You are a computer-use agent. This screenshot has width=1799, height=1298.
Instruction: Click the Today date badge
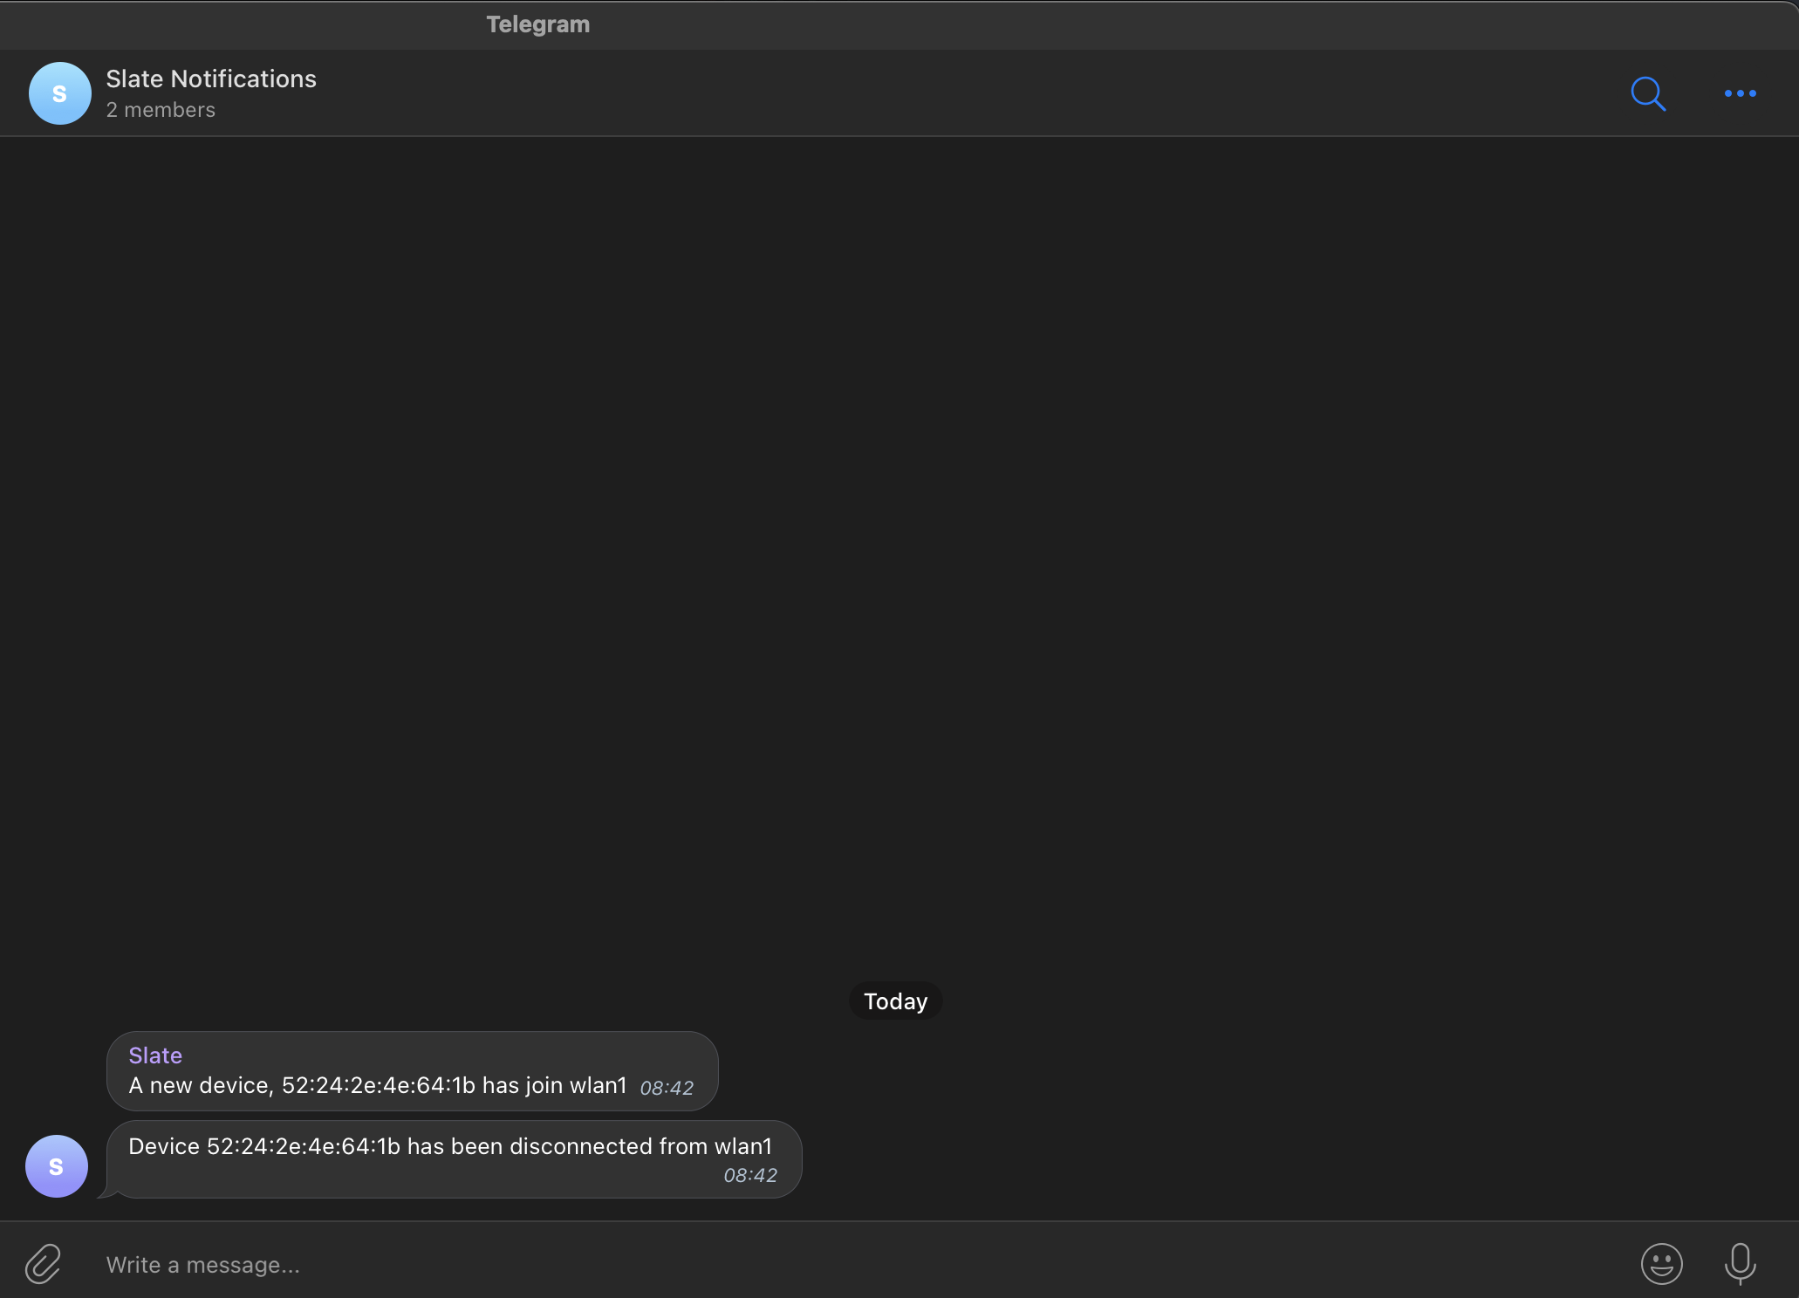pos(895,1001)
